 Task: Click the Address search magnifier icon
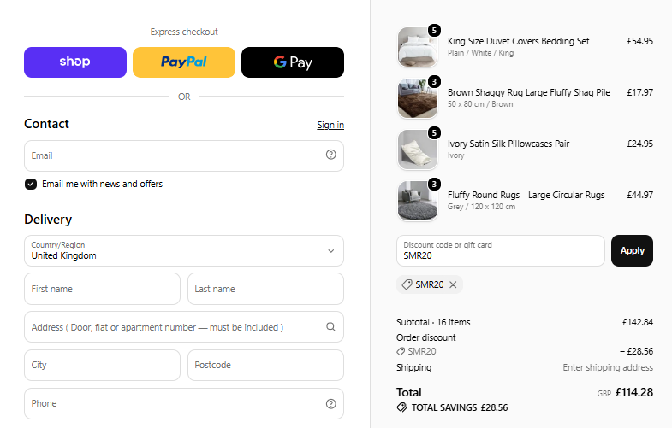coord(330,327)
